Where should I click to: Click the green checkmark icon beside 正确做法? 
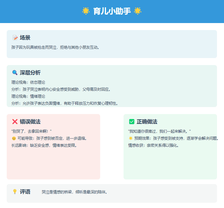click(132, 122)
